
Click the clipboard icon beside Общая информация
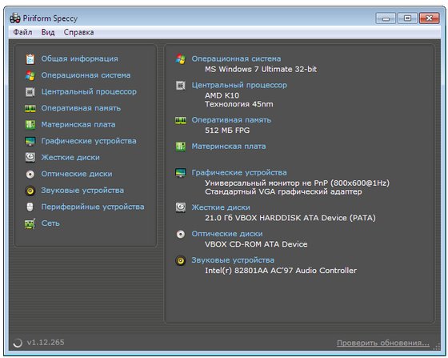tap(30, 59)
